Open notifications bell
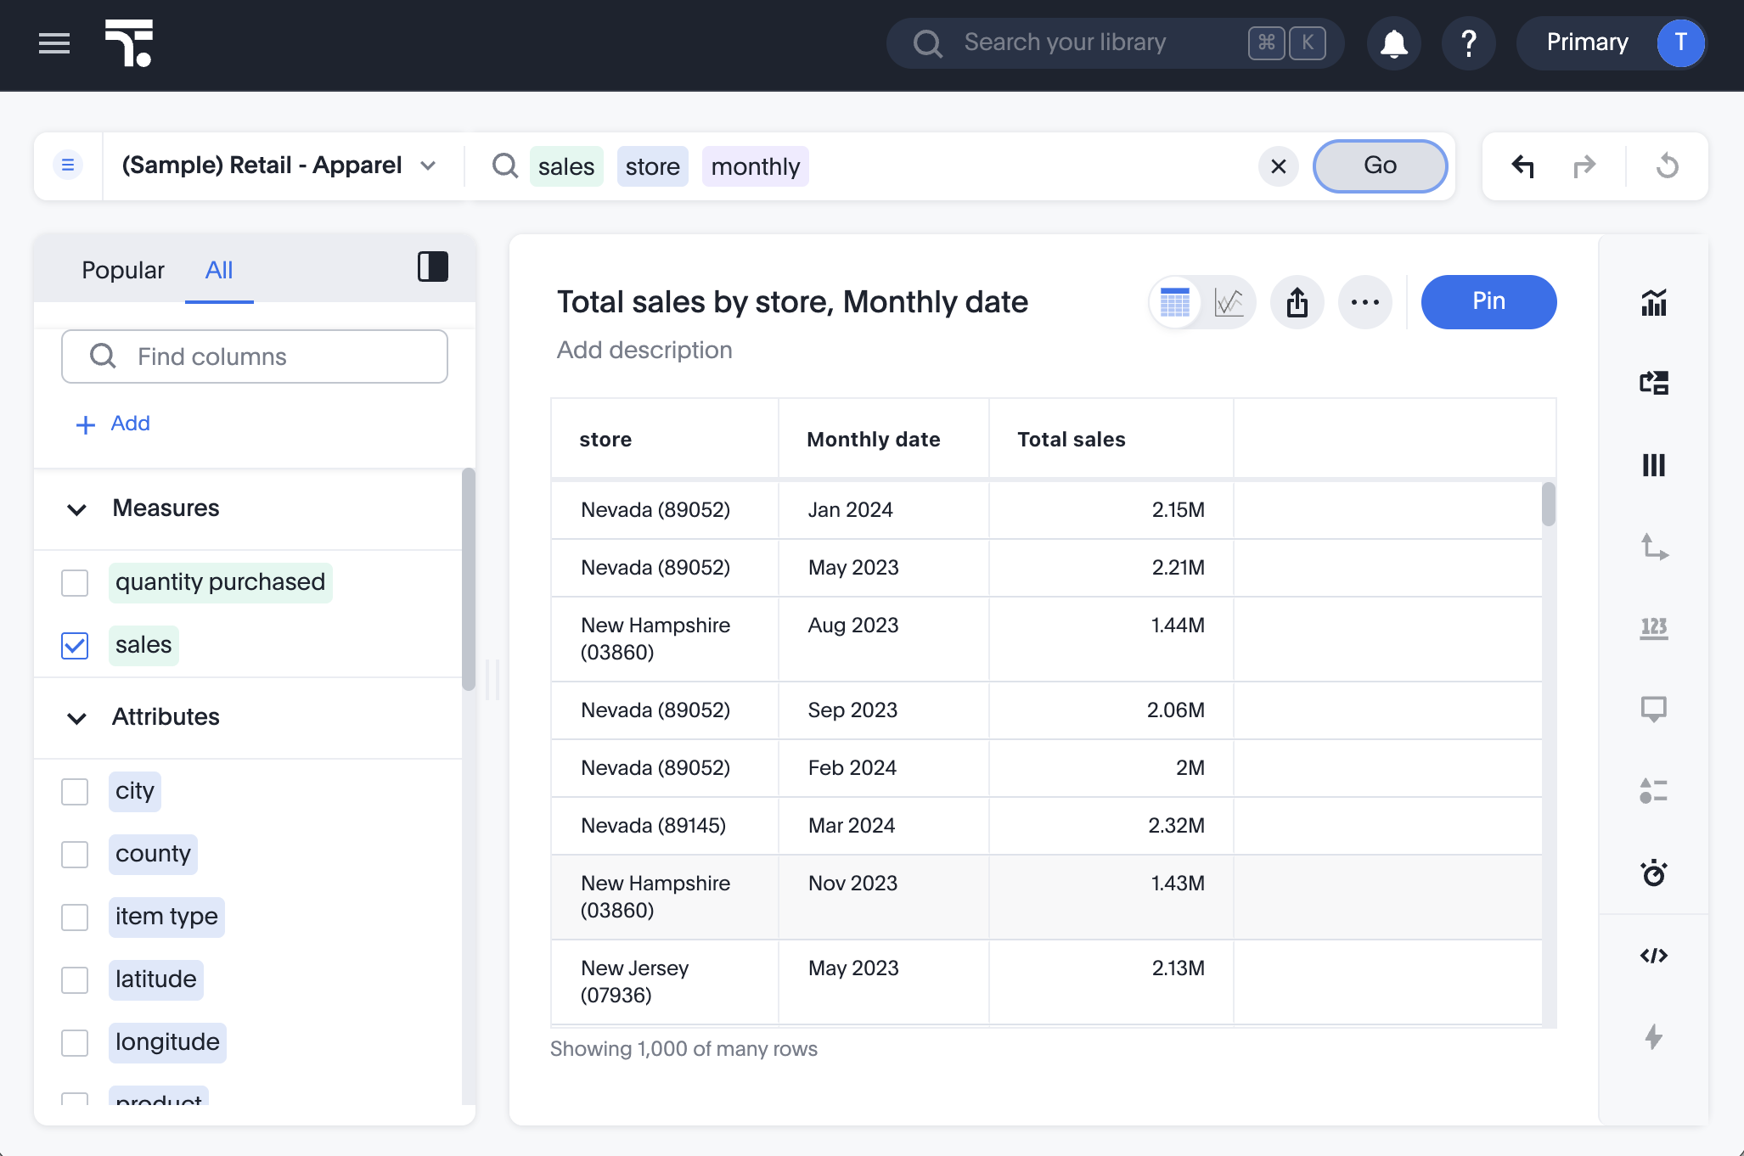 pyautogui.click(x=1393, y=42)
